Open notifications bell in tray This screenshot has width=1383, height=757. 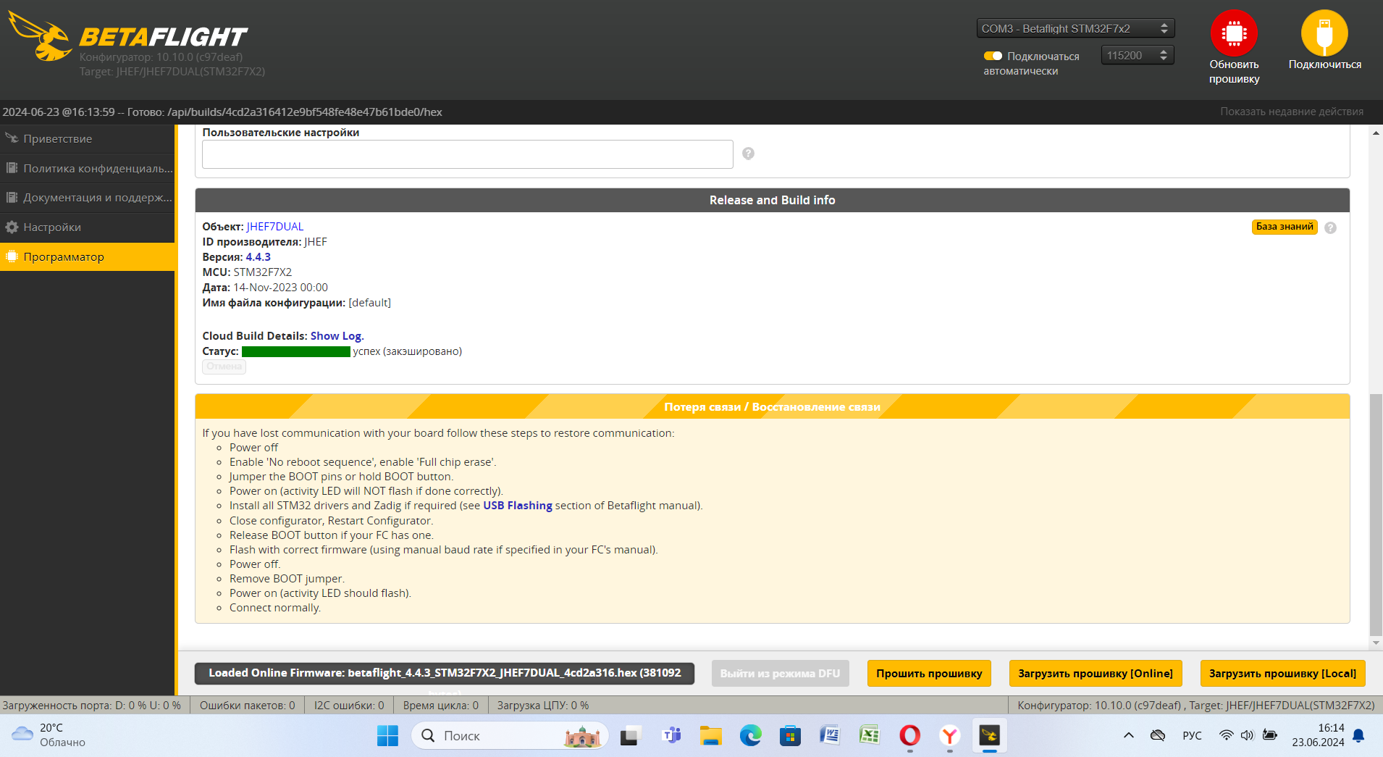click(1358, 736)
